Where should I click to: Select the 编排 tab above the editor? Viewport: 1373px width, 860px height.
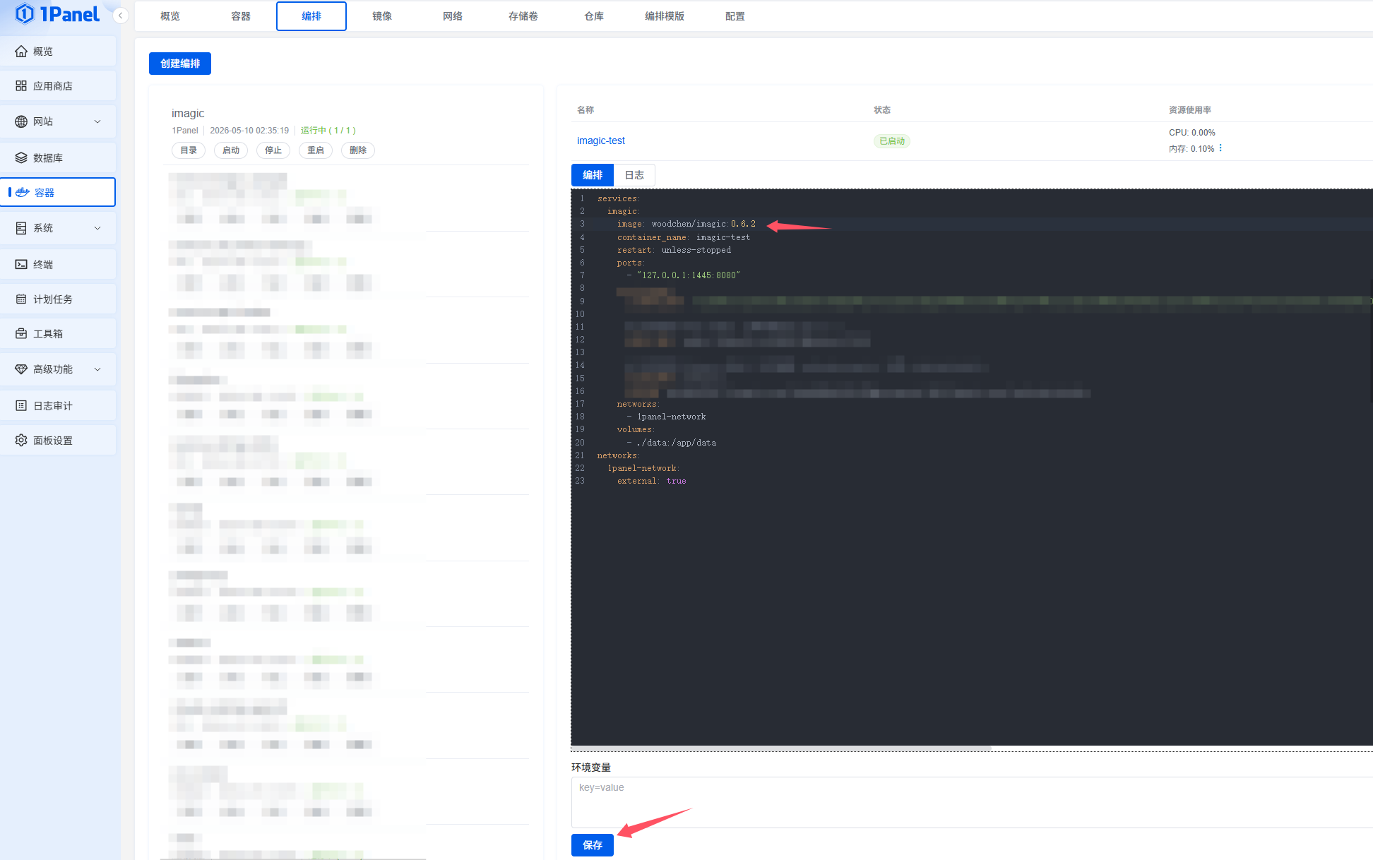pos(593,175)
